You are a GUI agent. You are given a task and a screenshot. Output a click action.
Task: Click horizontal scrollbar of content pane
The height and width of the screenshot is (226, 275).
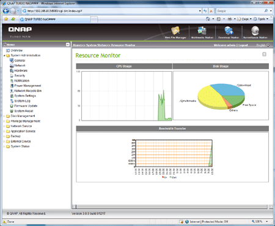pyautogui.click(x=171, y=206)
